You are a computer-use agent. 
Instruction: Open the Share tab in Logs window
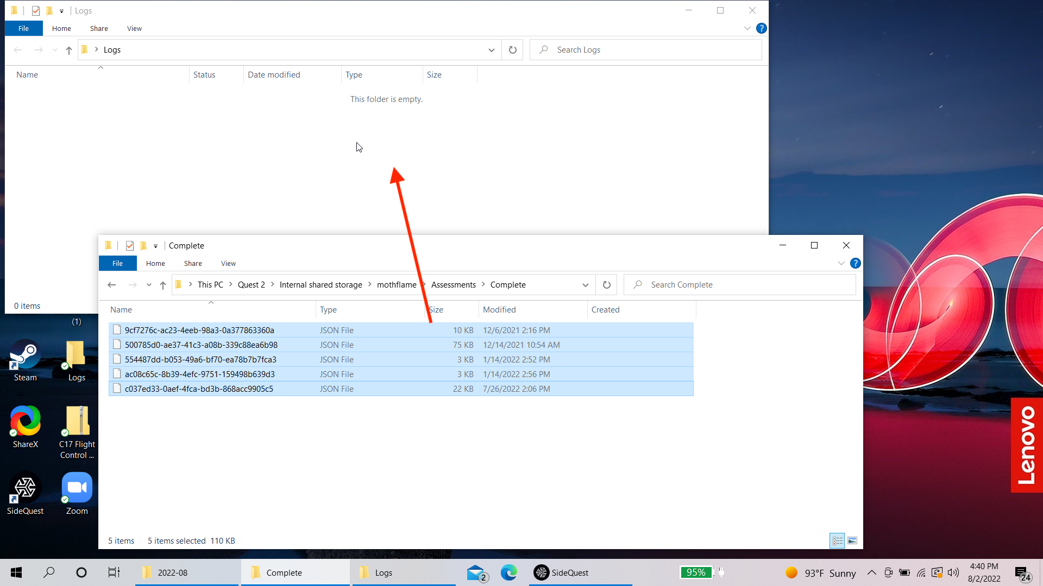point(99,28)
